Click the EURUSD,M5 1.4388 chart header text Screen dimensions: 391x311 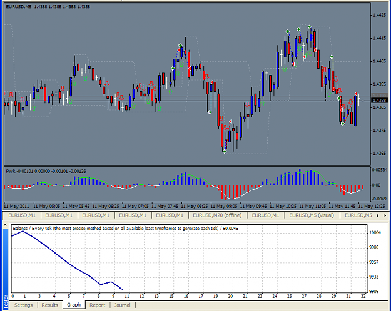[x=48, y=7]
